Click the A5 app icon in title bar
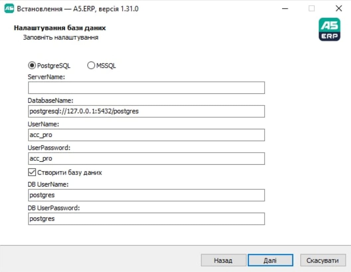The image size is (351, 272). [x=9, y=9]
